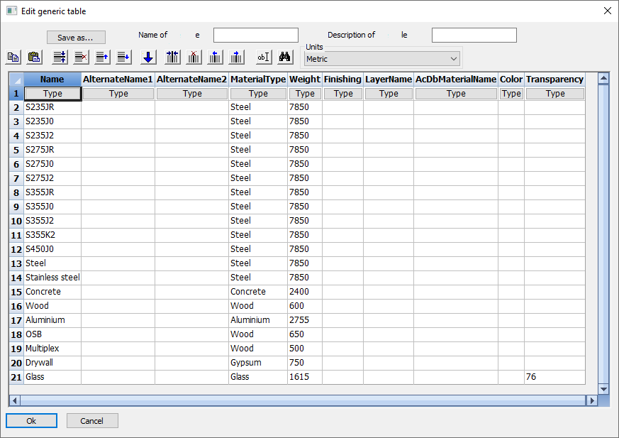Click the binoculars Find icon
Screen dimensions: 619x438
point(285,58)
